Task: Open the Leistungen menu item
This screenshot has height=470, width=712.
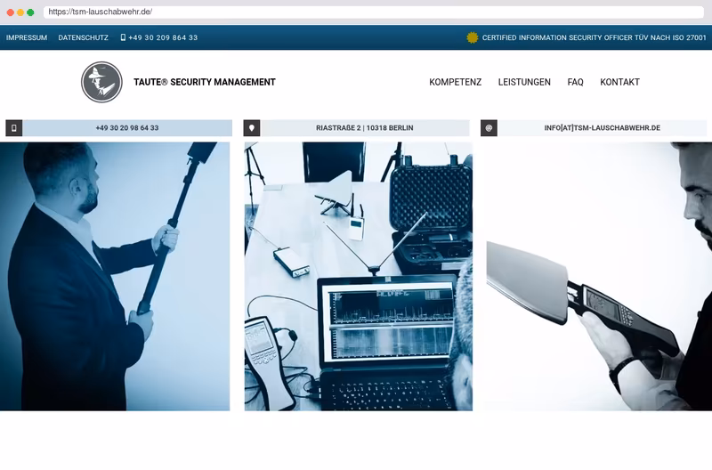Action: point(524,82)
